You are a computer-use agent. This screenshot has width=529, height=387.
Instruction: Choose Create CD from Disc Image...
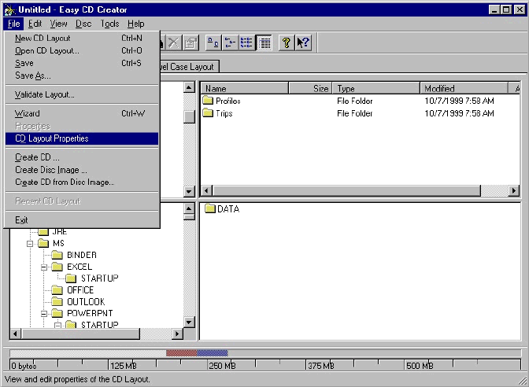tap(82, 182)
